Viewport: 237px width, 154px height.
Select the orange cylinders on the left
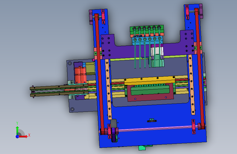point(81,75)
